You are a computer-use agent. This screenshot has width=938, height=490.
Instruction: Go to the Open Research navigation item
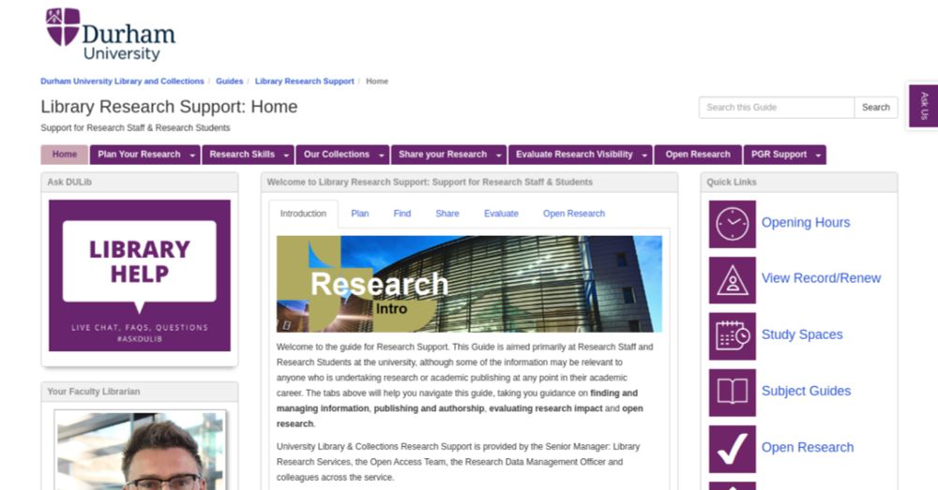[698, 155]
